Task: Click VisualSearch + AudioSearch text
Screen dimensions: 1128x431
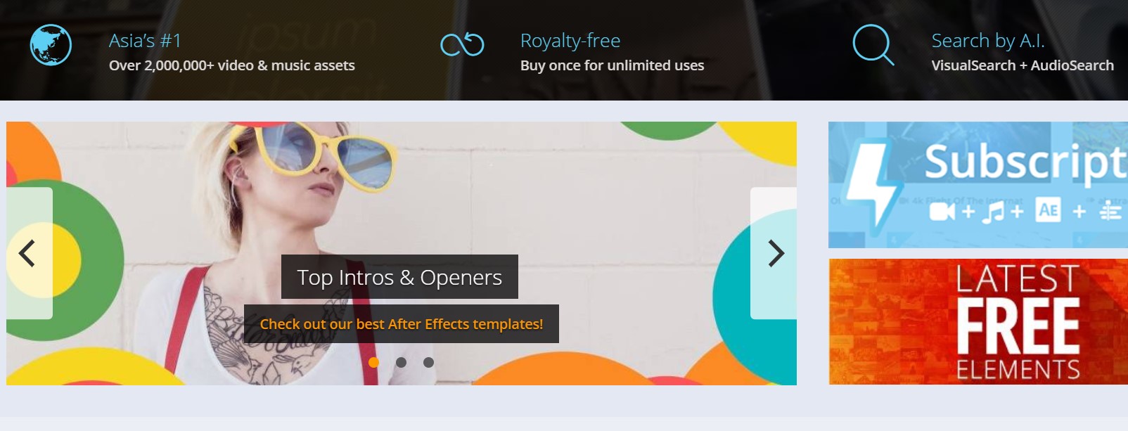Action: pyautogui.click(x=1023, y=65)
